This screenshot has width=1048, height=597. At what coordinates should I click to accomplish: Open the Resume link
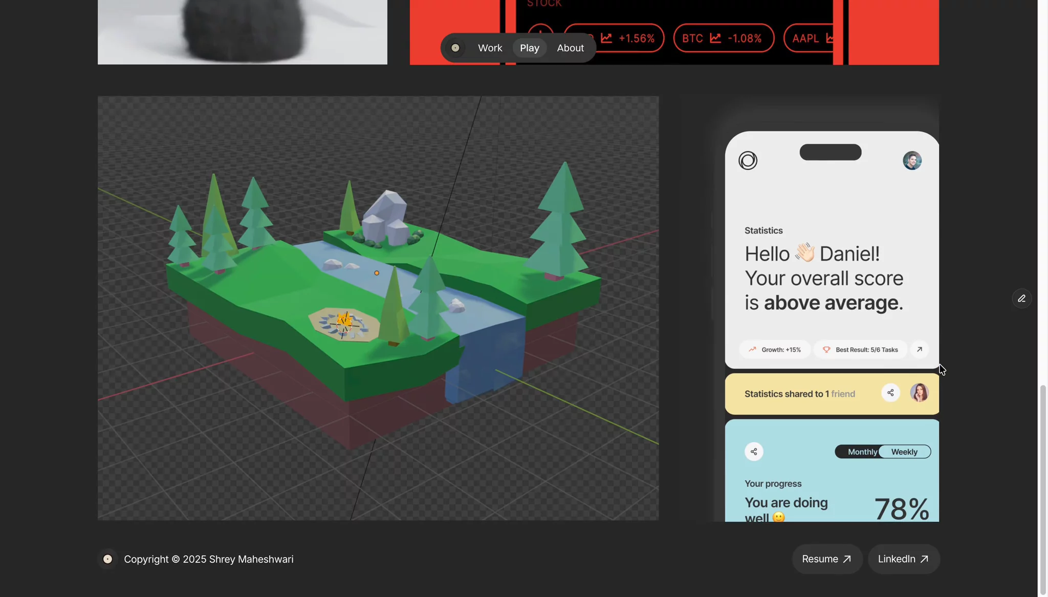tap(827, 559)
